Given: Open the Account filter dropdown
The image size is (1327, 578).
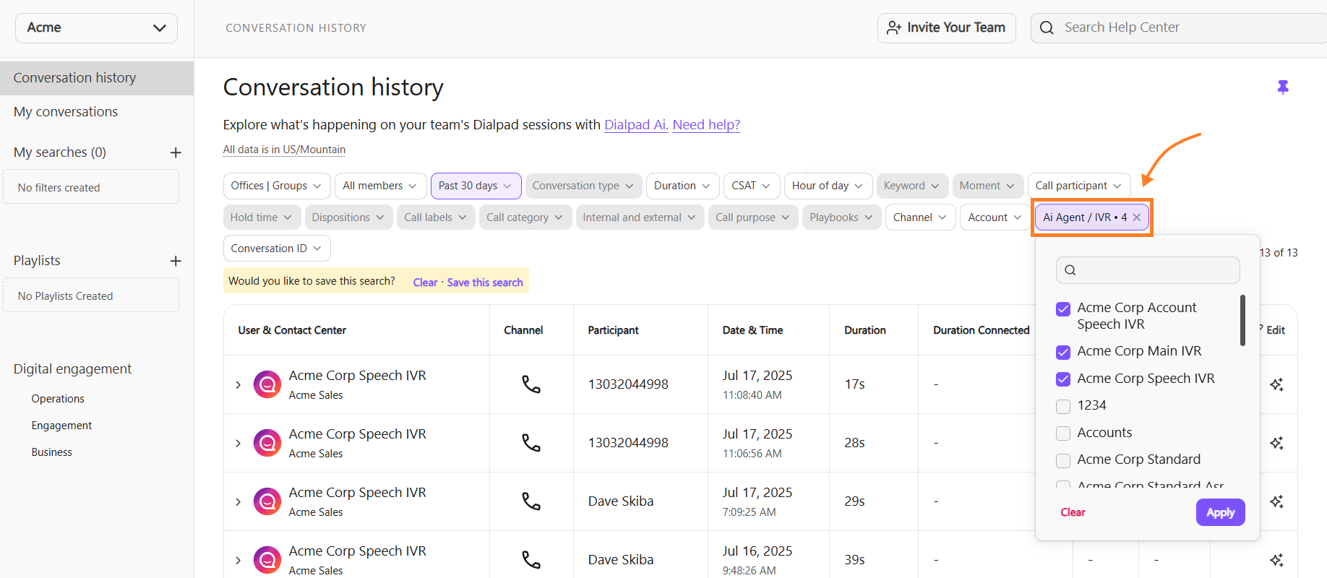Looking at the screenshot, I should [996, 217].
